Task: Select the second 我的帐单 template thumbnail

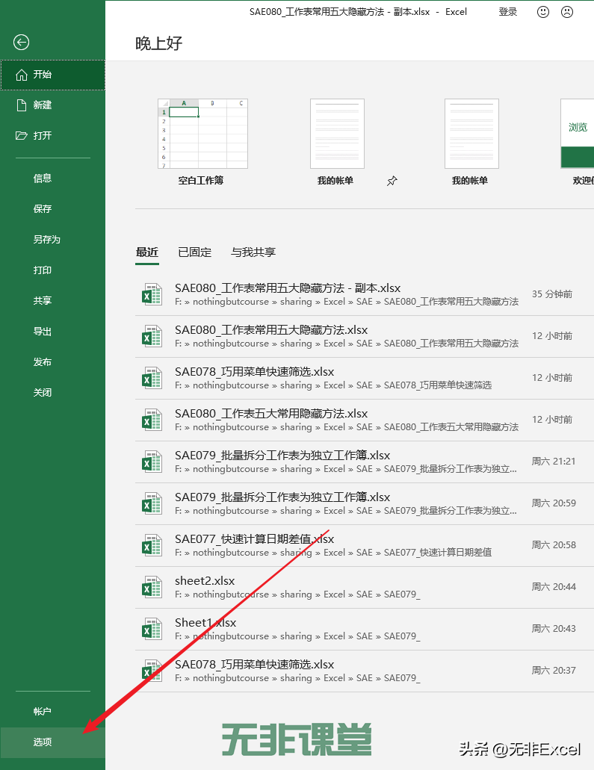Action: pos(471,134)
